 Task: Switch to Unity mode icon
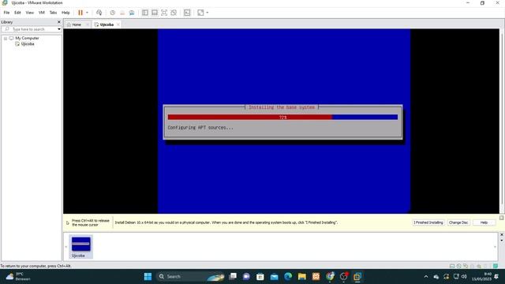coord(174,13)
